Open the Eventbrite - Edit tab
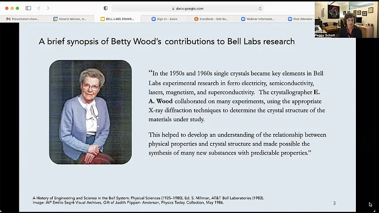This screenshot has height=213, width=379. click(211, 19)
